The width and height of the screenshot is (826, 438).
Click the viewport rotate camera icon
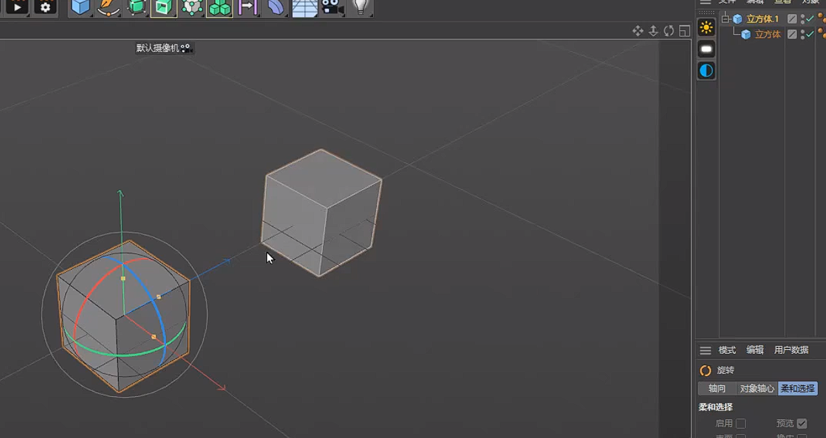point(669,31)
